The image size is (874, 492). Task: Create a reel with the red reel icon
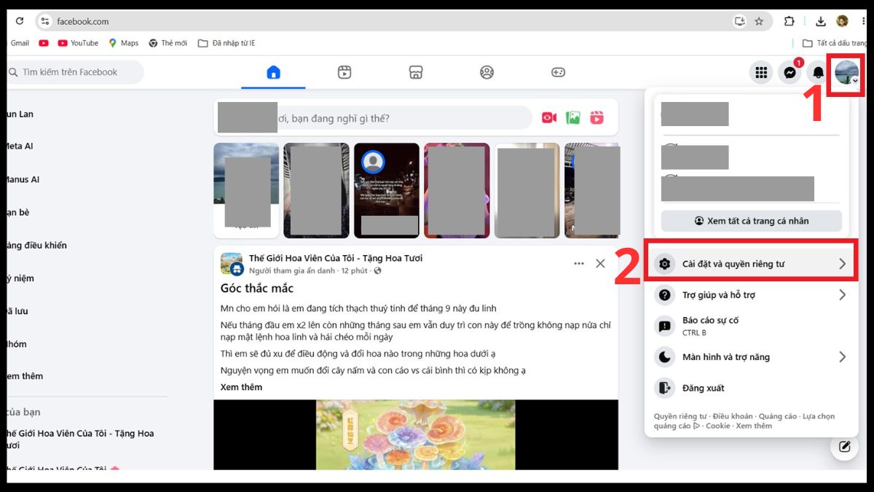597,117
